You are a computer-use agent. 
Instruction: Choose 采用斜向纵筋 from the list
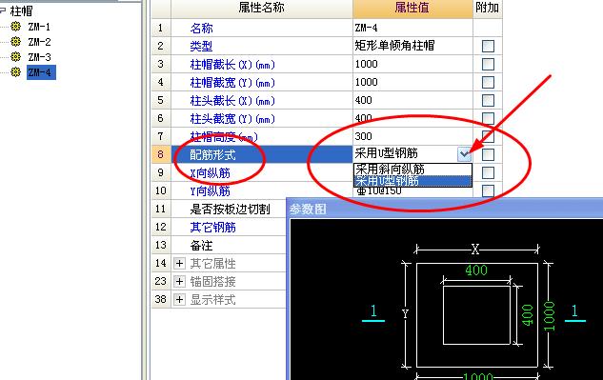[x=412, y=170]
